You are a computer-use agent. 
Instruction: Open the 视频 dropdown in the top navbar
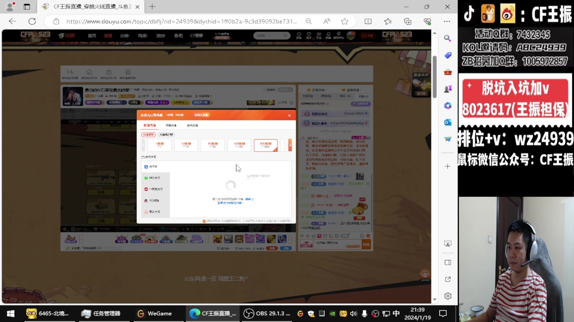tap(143, 35)
